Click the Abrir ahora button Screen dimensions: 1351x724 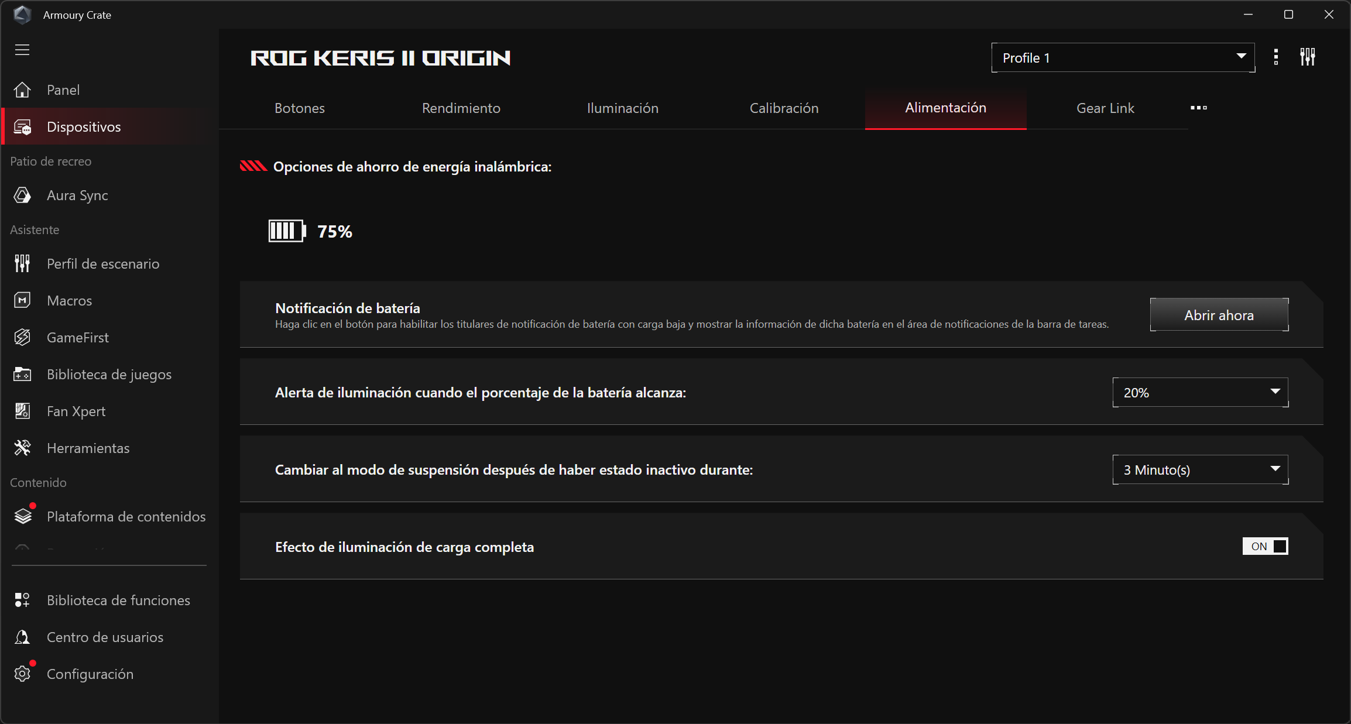pos(1219,315)
